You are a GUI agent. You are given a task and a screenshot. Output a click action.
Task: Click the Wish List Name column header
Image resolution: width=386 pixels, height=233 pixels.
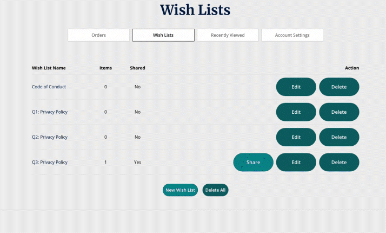pos(49,68)
